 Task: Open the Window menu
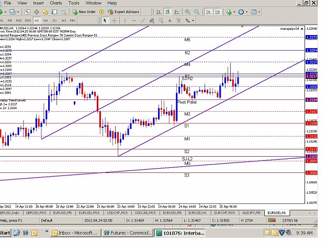94,3
